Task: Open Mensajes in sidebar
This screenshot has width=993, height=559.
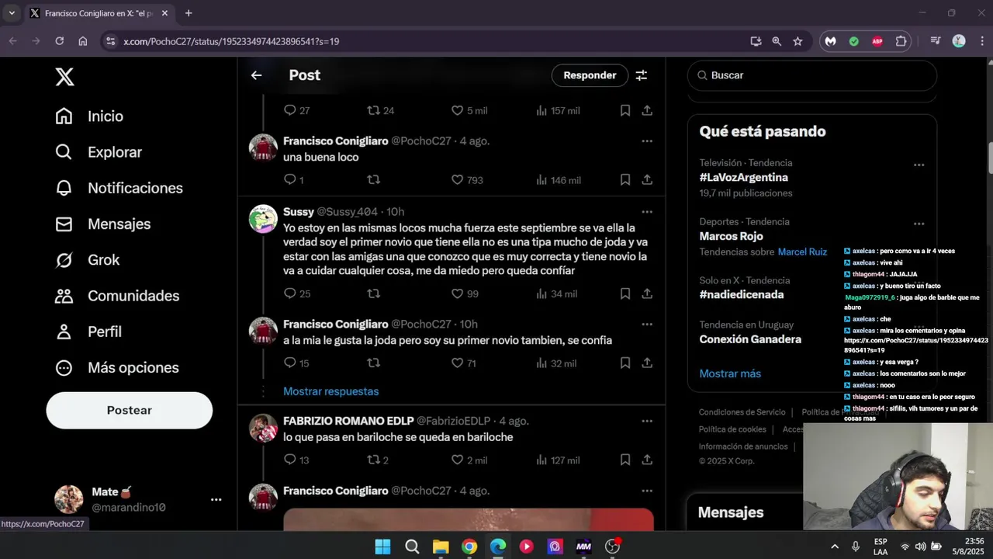Action: pos(102,224)
